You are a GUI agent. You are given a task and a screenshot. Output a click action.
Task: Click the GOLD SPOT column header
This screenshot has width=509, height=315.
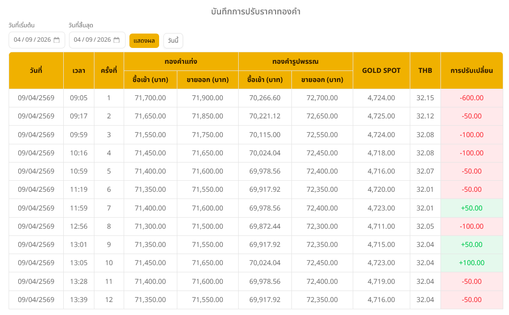[x=381, y=70]
